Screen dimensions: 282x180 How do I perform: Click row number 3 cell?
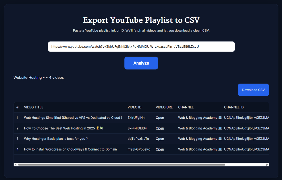(x=17, y=139)
